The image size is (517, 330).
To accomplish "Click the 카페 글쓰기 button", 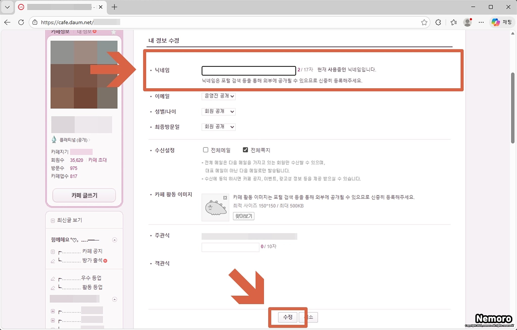I will click(x=84, y=195).
